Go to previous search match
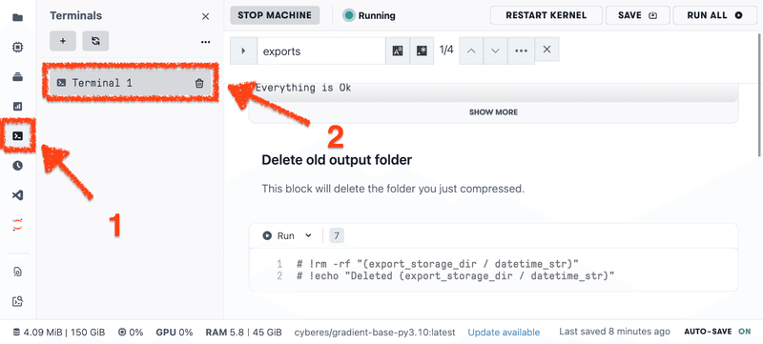Screen dimensions: 763x344 (x=470, y=51)
